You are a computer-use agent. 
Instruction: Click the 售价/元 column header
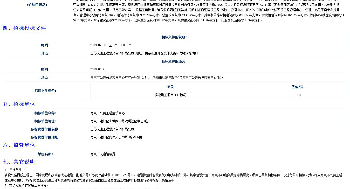297,87
